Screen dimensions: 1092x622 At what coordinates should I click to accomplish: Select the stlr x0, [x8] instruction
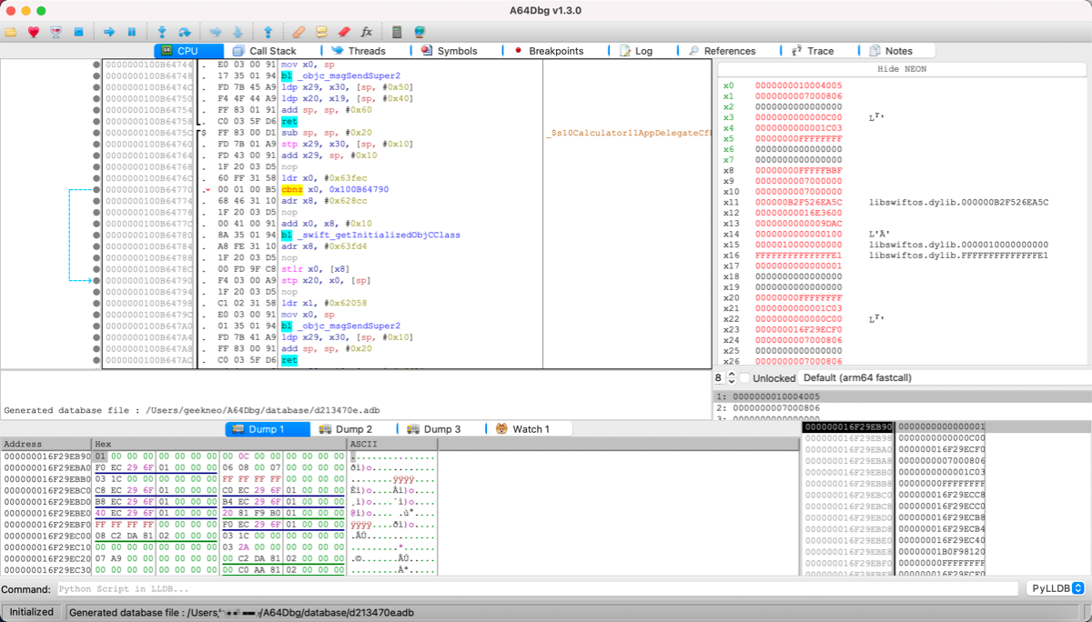314,269
